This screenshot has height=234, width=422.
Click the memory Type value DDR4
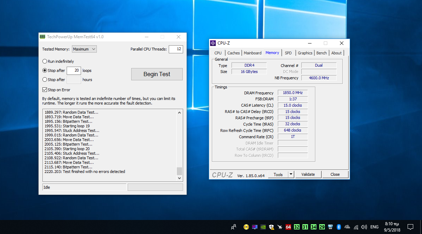[x=248, y=66]
